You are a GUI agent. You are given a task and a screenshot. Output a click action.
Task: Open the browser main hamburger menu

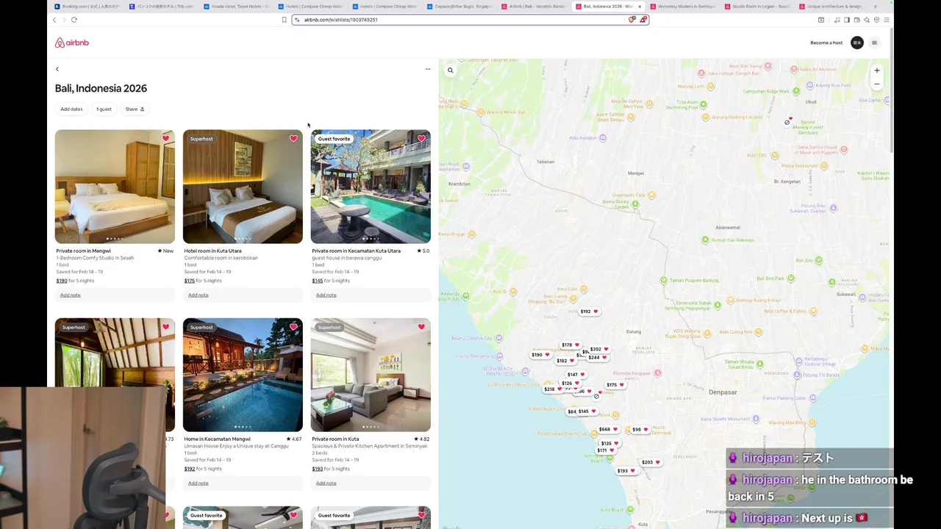coord(887,20)
